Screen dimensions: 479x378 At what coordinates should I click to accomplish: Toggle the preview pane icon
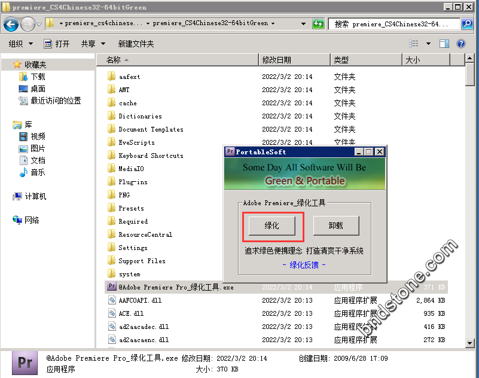click(444, 44)
